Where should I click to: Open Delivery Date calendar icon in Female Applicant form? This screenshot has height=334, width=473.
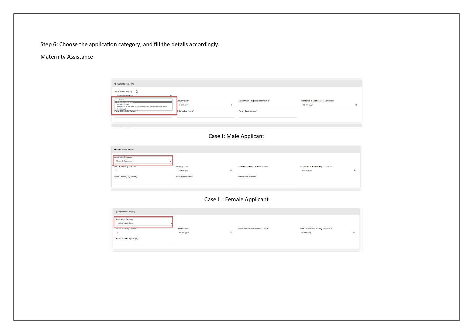point(231,232)
